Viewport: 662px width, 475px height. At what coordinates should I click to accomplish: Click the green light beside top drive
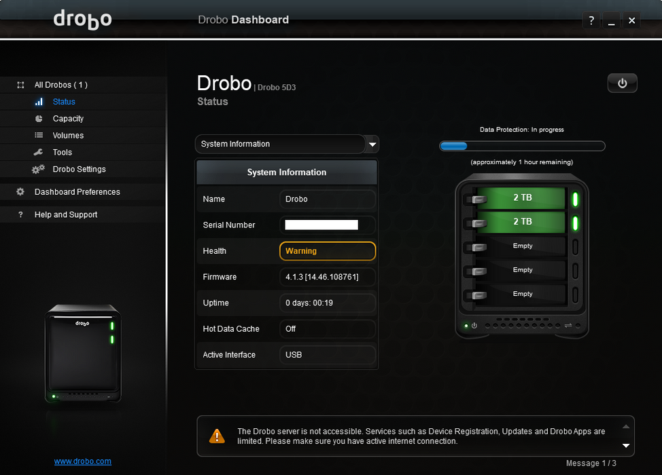point(575,199)
